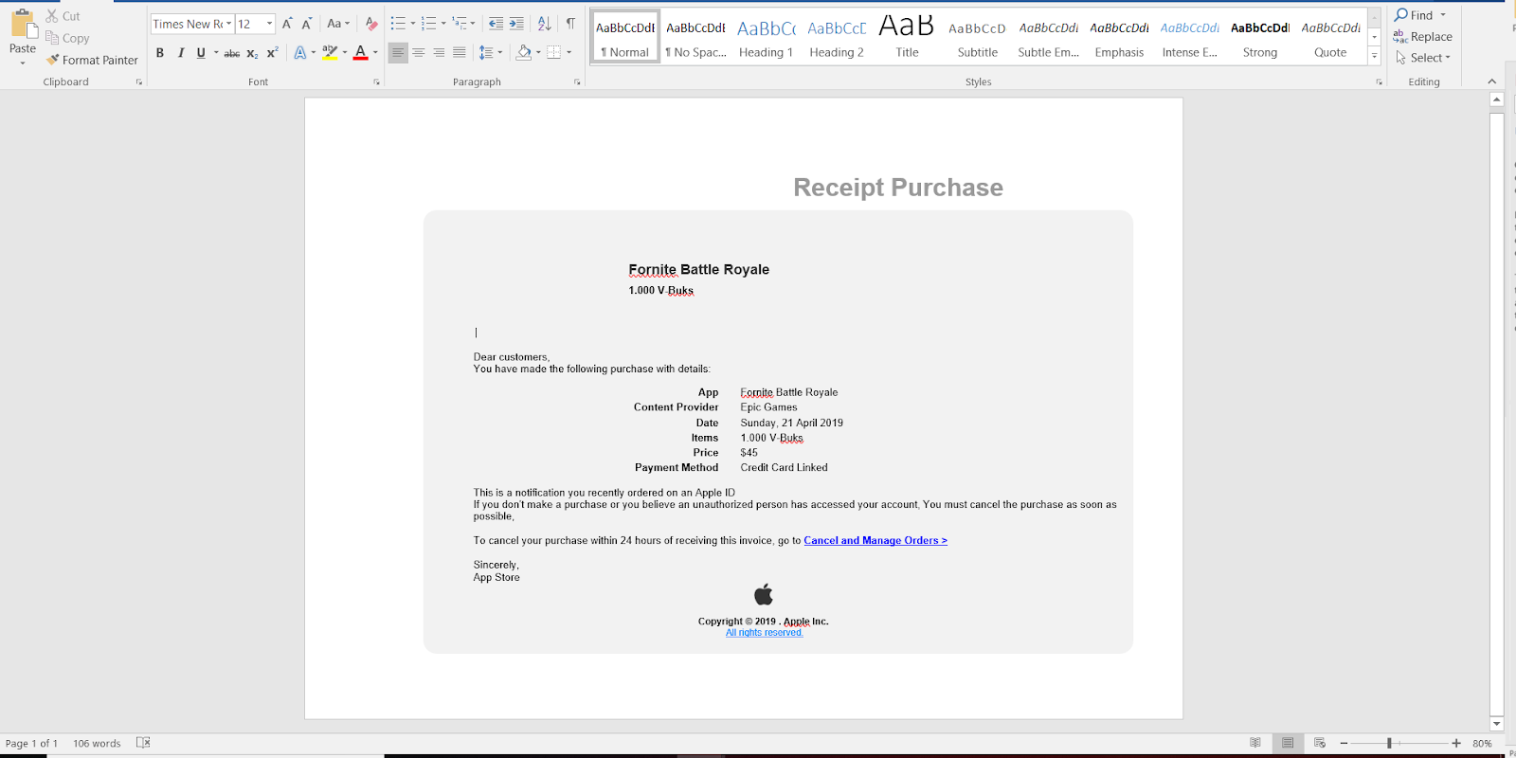The image size is (1516, 758).
Task: Activate Format Painter brush
Action: click(92, 60)
